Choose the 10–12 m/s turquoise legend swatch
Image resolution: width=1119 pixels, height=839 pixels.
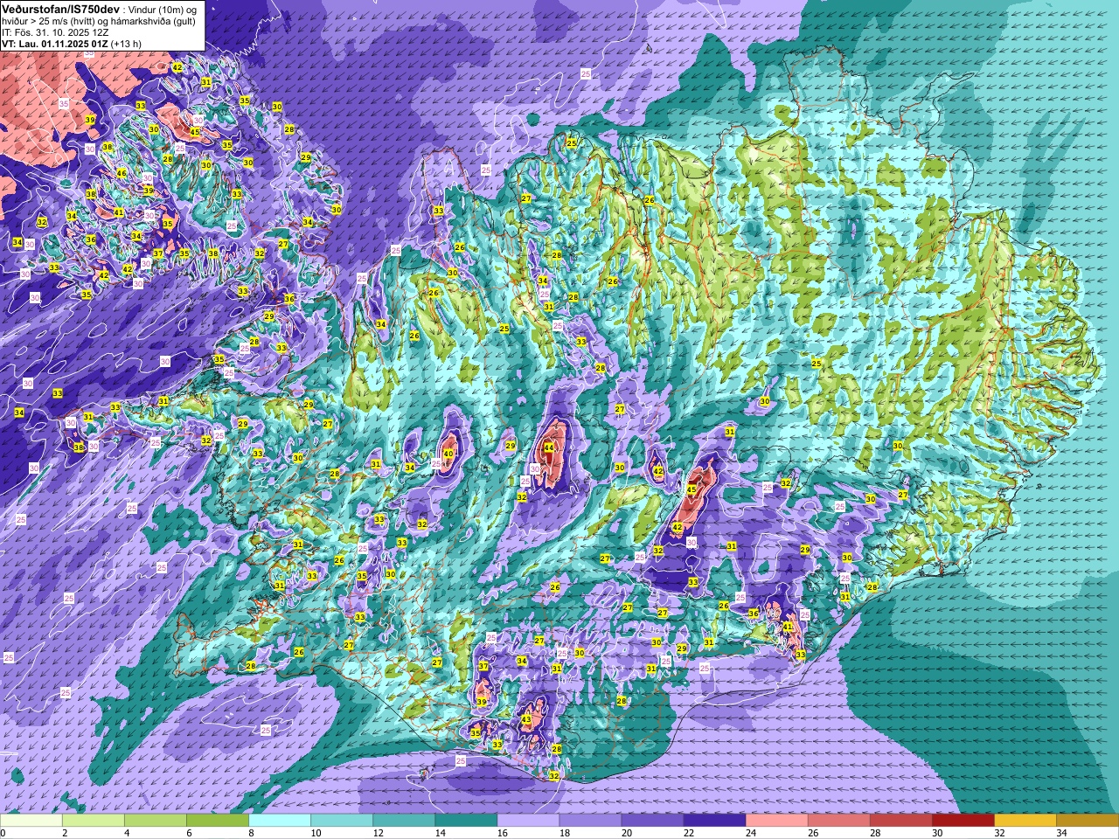[x=342, y=821]
